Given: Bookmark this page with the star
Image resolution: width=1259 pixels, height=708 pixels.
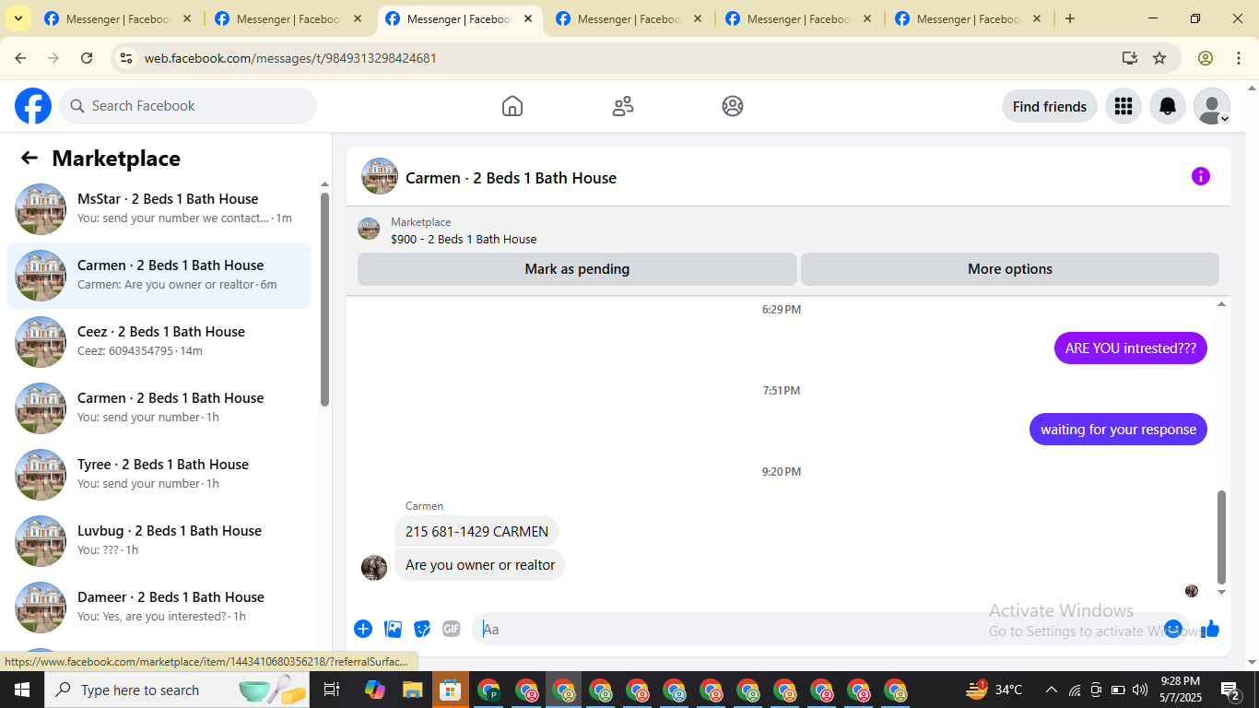Looking at the screenshot, I should point(1159,58).
